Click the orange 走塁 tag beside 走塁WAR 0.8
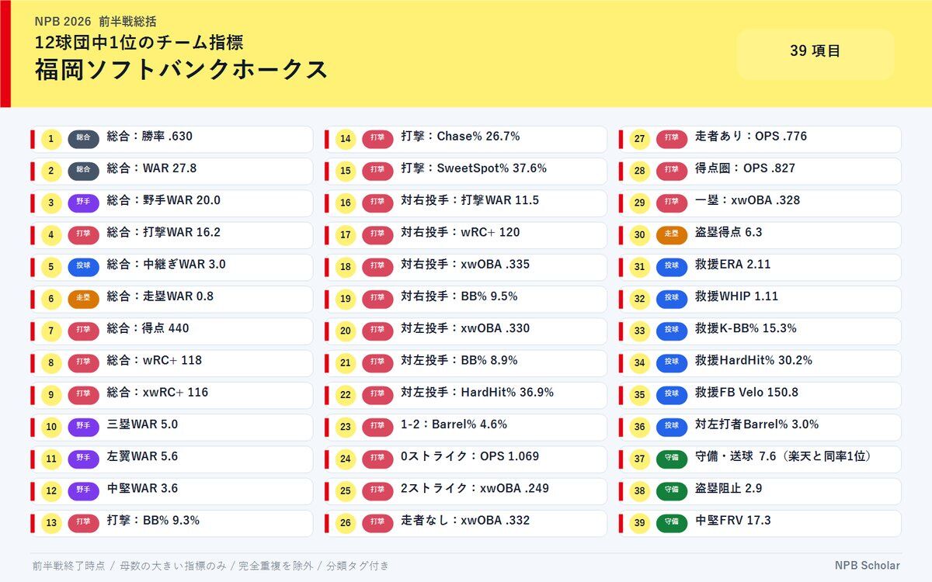 [x=83, y=300]
